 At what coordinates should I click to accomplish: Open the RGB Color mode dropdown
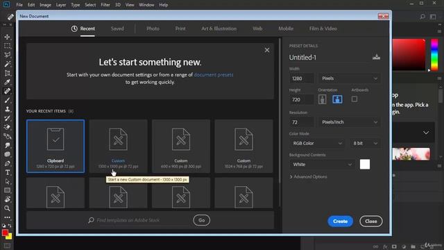317,144
